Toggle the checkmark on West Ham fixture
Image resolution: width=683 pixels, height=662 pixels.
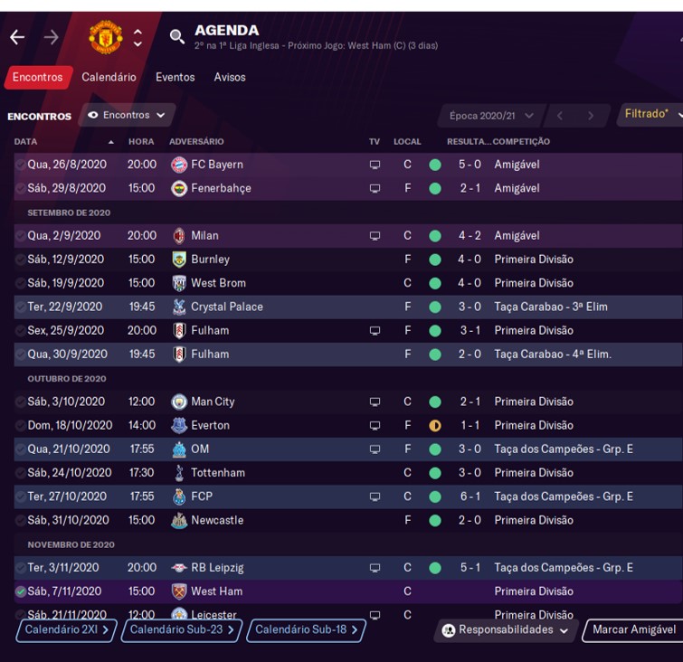tap(21, 592)
